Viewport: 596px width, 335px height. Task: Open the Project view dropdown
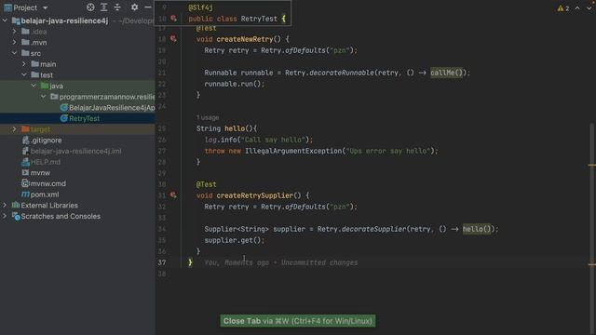tap(45, 7)
